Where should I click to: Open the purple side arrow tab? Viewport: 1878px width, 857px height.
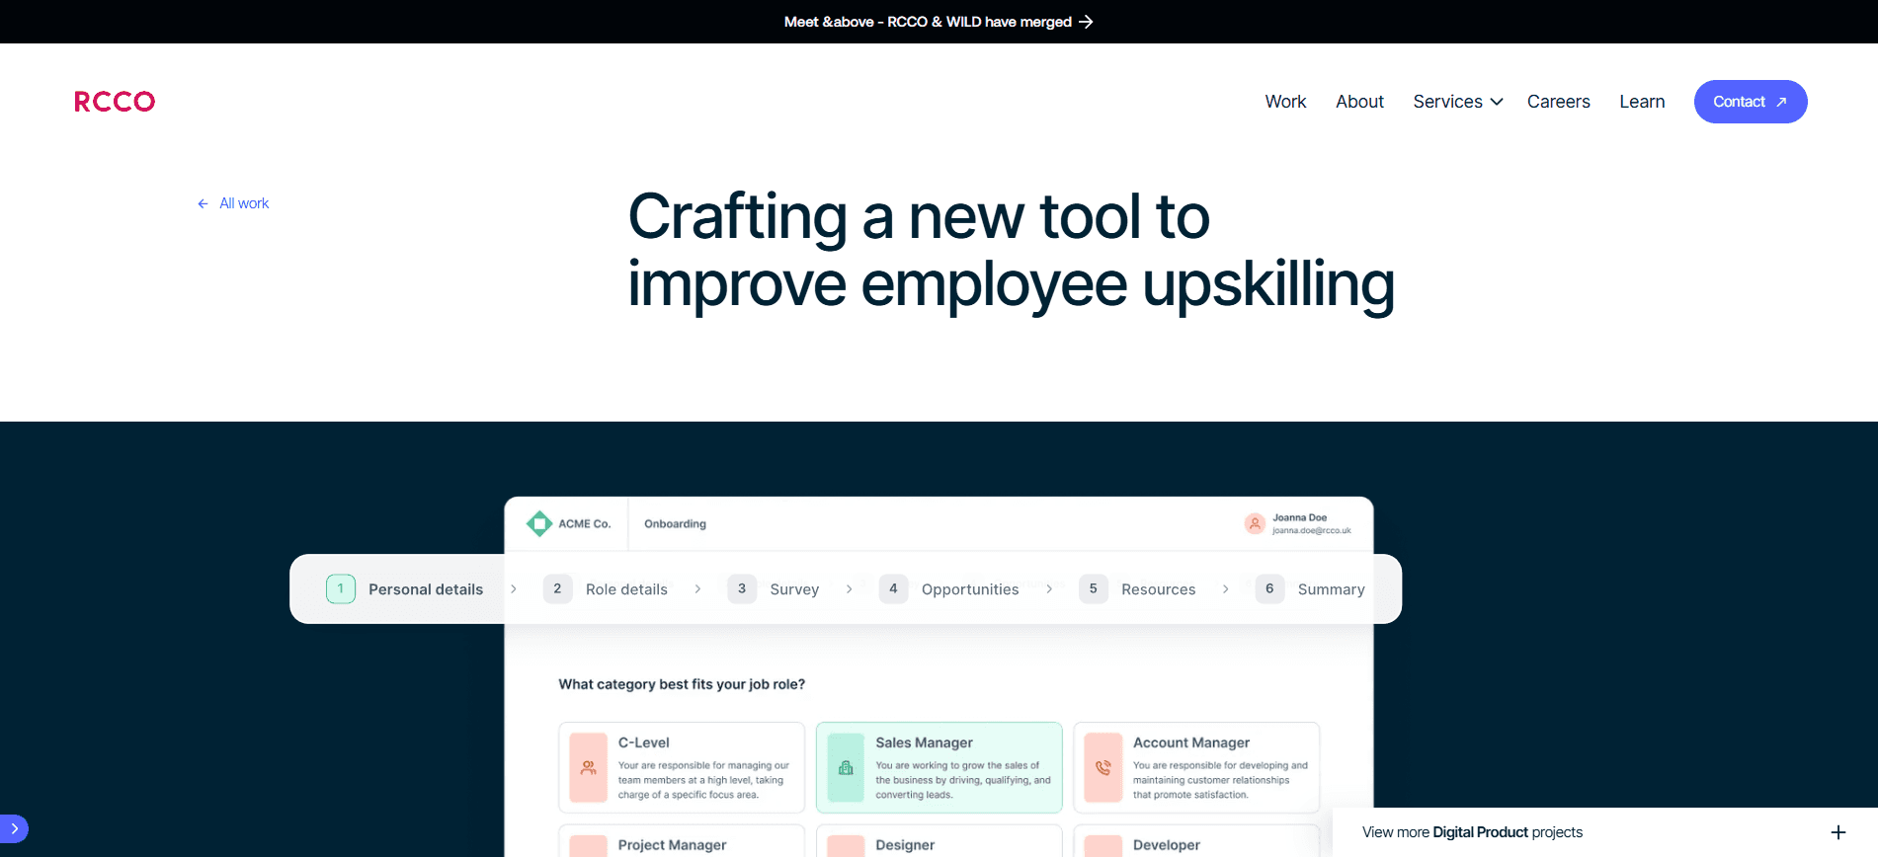pos(14,828)
